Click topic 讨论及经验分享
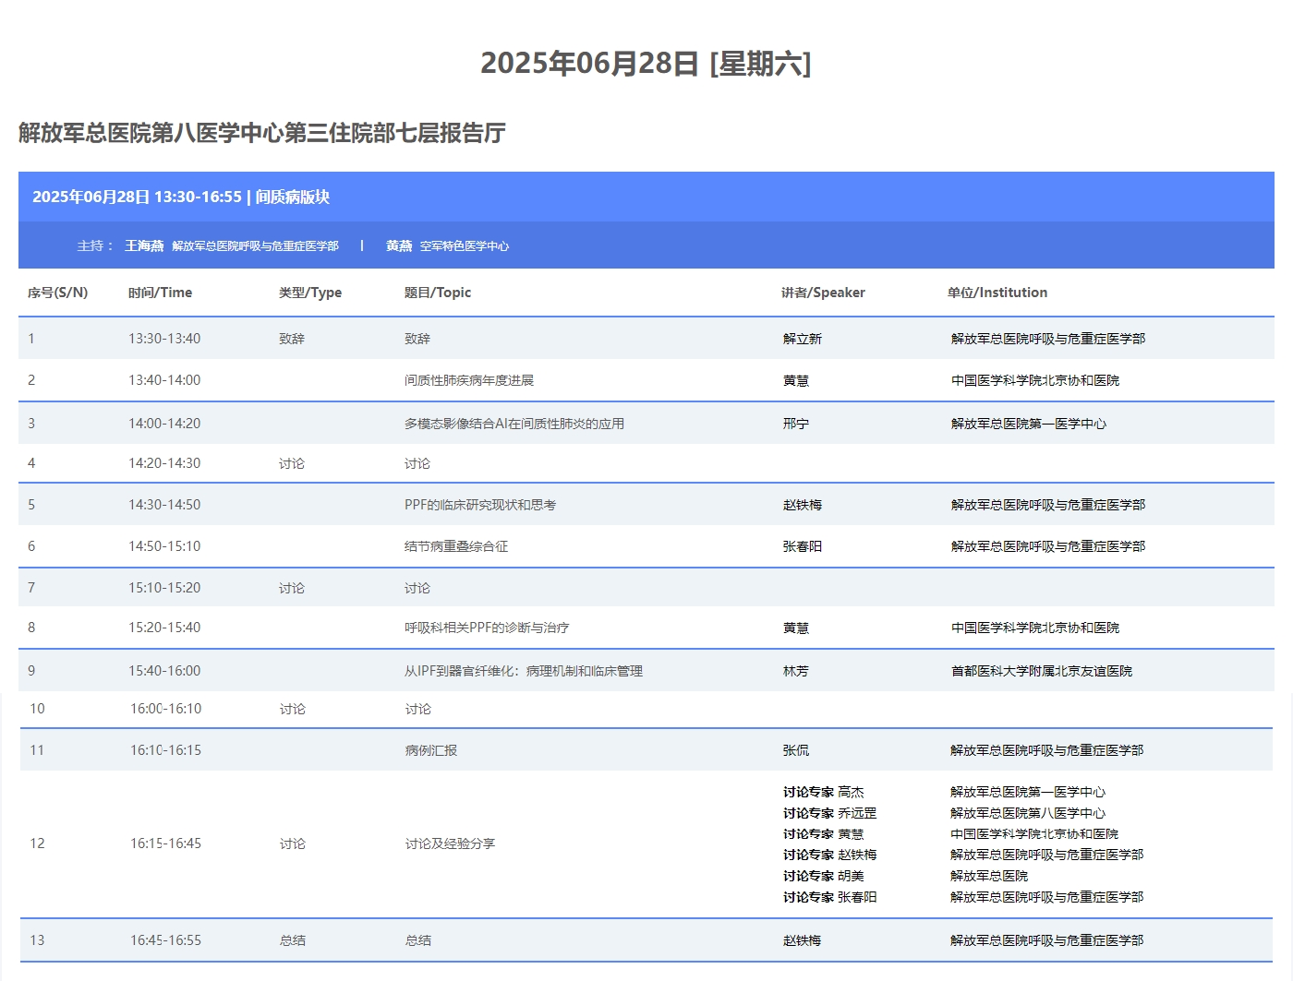Image resolution: width=1293 pixels, height=981 pixels. (451, 843)
